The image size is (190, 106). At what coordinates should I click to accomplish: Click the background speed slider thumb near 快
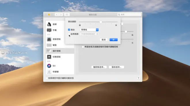click(126, 32)
